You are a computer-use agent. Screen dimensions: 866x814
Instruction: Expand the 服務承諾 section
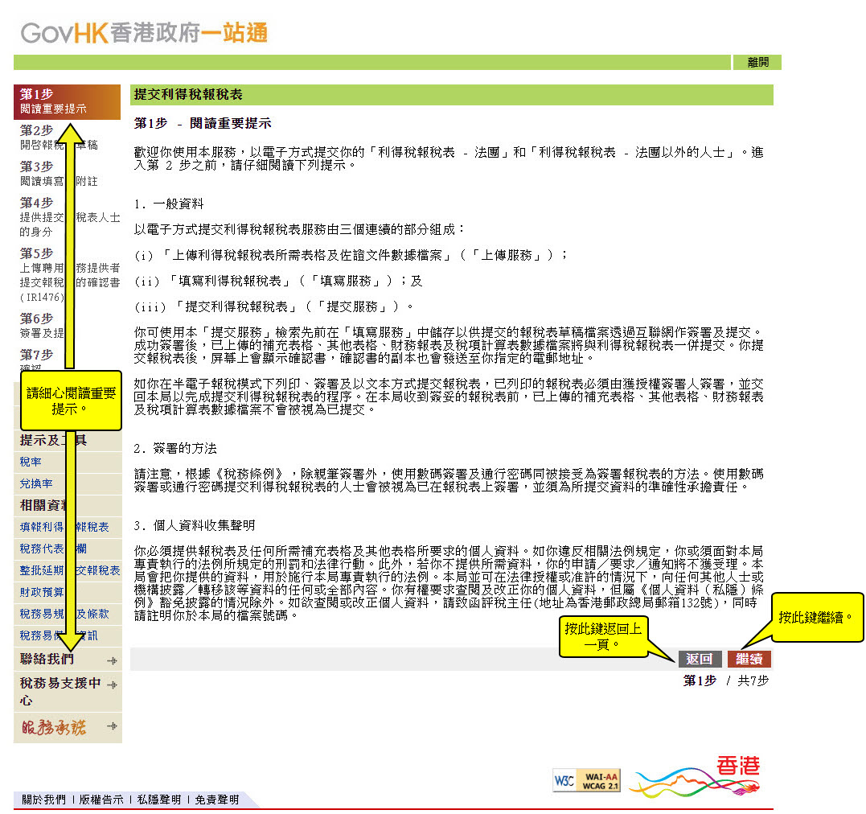[x=68, y=728]
